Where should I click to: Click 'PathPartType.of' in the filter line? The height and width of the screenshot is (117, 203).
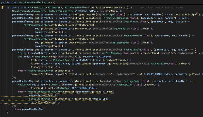(x=64, y=60)
